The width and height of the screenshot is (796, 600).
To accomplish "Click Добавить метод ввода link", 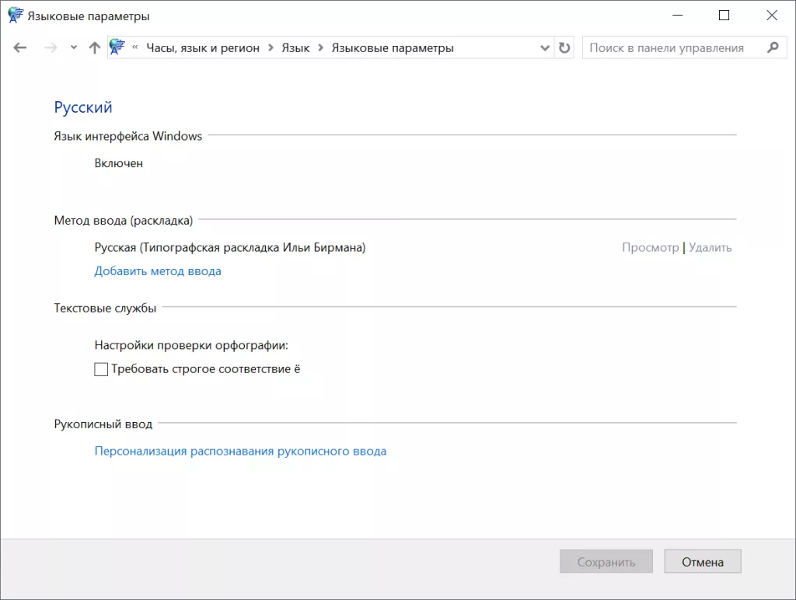I will (158, 271).
